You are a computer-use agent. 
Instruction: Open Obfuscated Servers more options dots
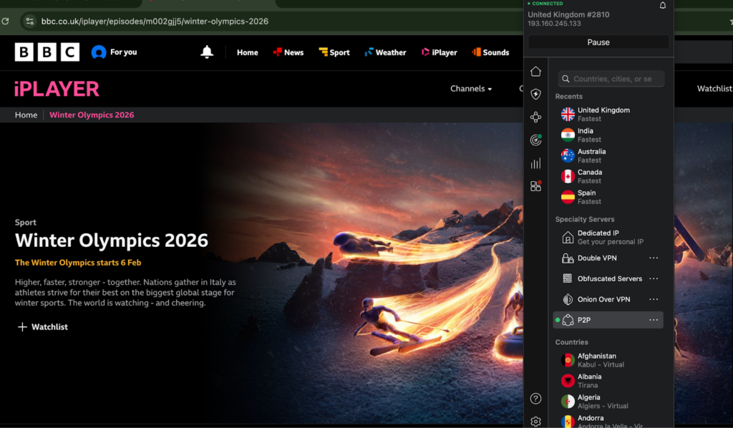click(654, 278)
